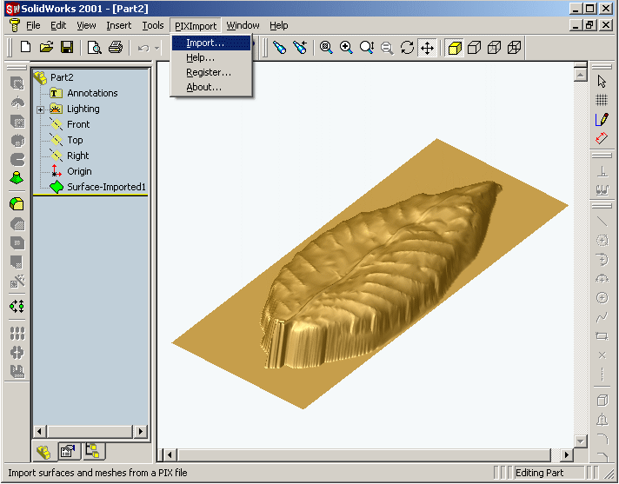Click the Revolved Boss feature icon
Screen dimensions: 619x484
(17, 103)
